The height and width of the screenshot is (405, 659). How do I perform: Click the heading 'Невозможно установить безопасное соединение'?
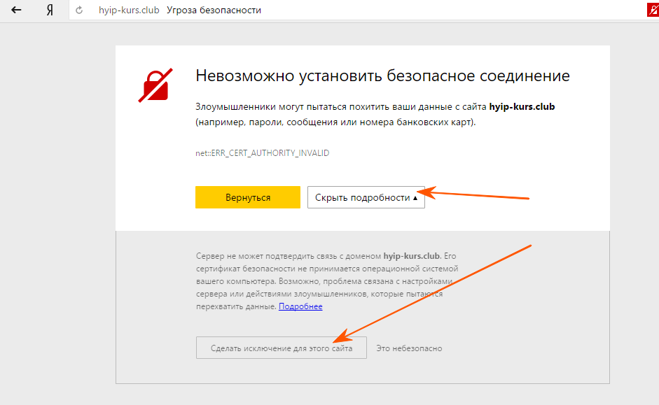pos(382,76)
